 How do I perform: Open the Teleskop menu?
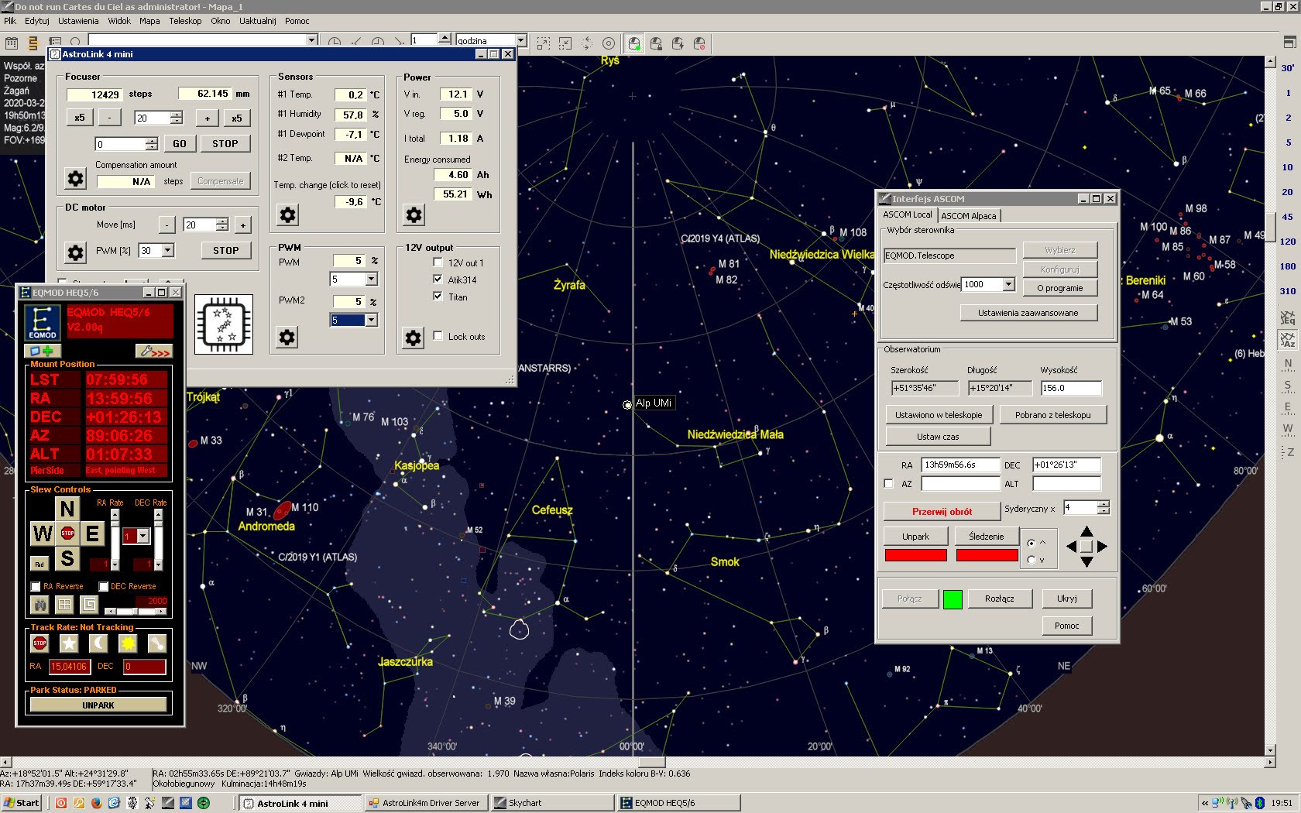(x=185, y=21)
